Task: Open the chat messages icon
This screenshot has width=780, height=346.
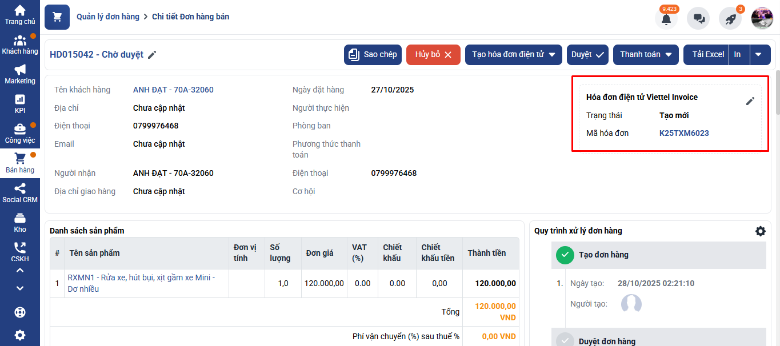Action: coord(698,19)
